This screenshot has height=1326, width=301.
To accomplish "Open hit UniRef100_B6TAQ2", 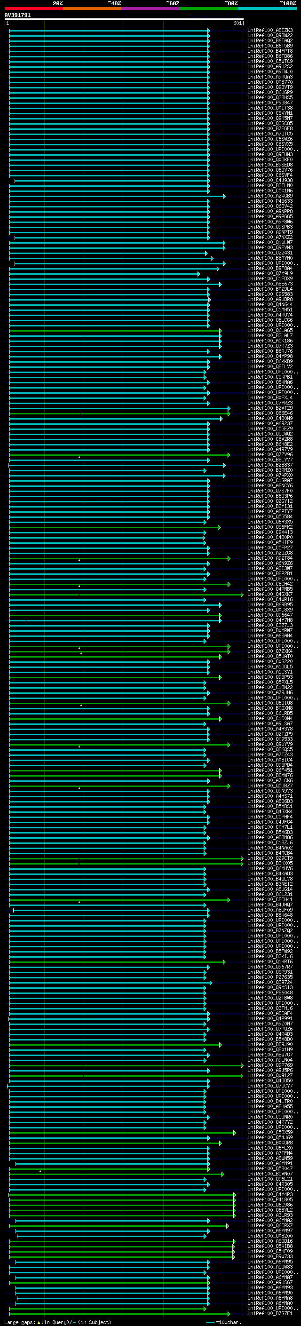I will pyautogui.click(x=269, y=40).
